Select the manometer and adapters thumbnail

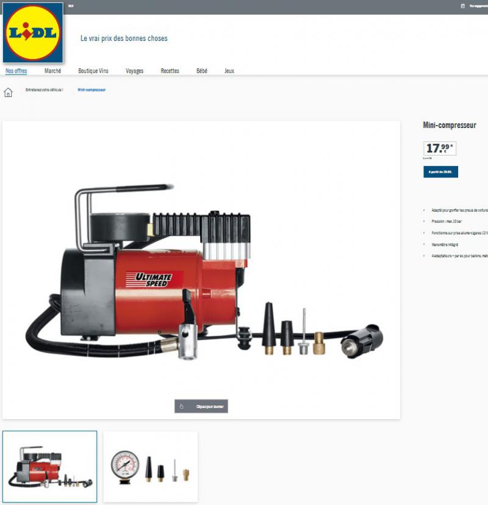coord(151,467)
